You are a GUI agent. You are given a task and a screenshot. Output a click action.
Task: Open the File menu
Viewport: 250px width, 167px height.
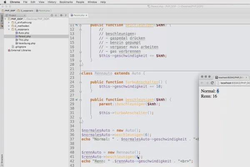(x=25, y=2)
